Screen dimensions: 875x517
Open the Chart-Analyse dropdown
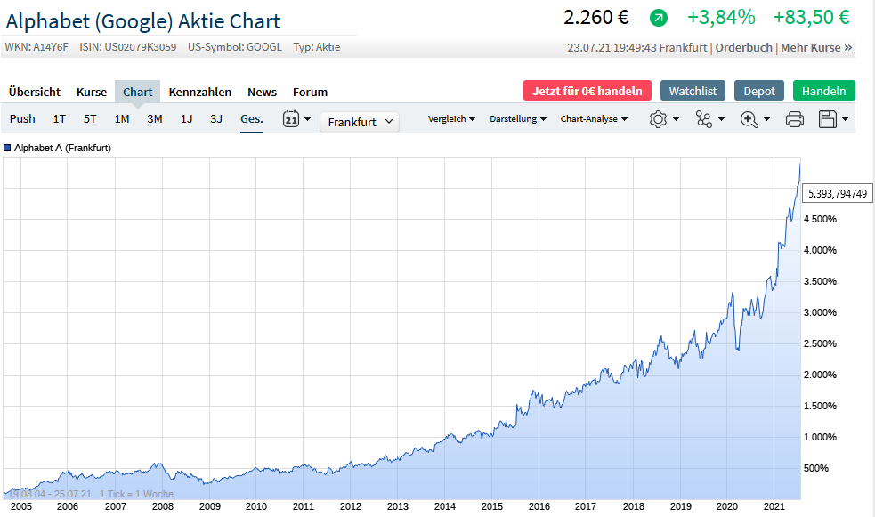pos(594,118)
